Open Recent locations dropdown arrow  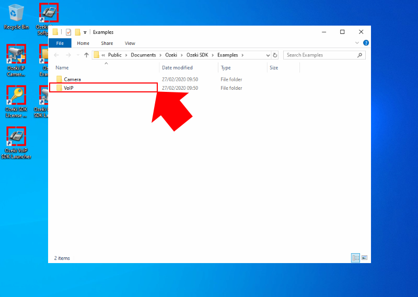(x=78, y=55)
